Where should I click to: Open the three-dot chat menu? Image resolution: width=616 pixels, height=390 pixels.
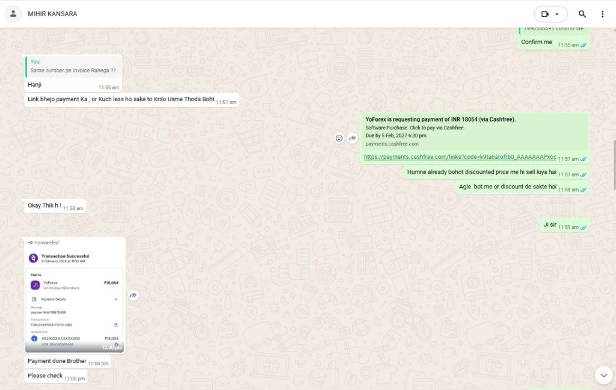pyautogui.click(x=602, y=14)
